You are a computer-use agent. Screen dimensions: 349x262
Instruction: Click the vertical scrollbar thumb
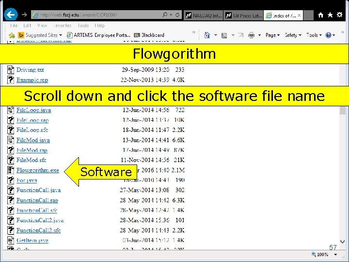[343, 110]
